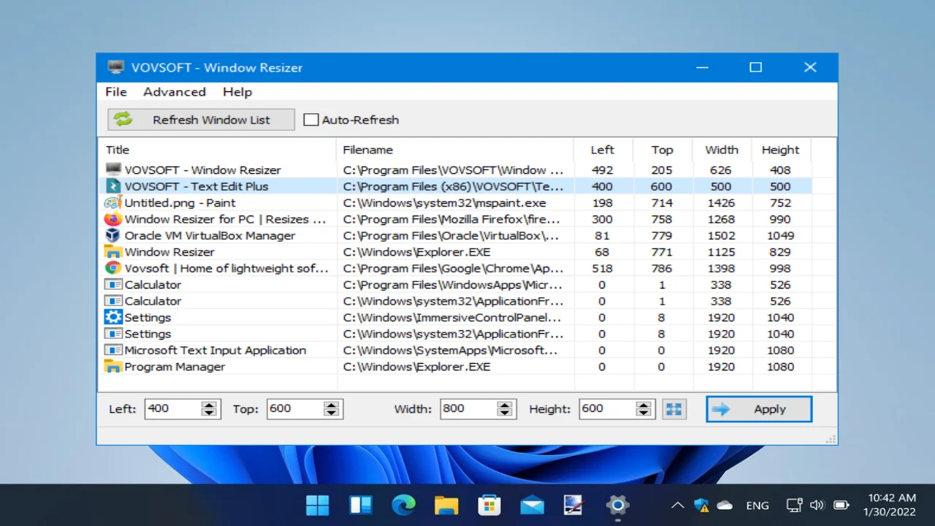Open File Explorer from the taskbar
The image size is (935, 526).
click(x=446, y=505)
